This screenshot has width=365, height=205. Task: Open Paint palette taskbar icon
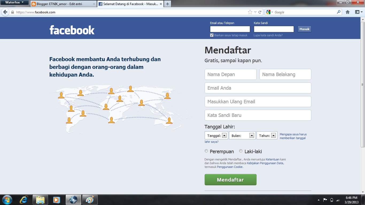click(90, 200)
